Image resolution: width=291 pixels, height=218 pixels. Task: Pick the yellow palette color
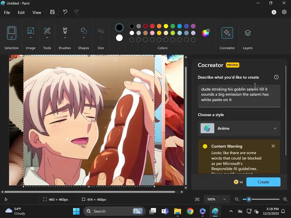click(166, 26)
